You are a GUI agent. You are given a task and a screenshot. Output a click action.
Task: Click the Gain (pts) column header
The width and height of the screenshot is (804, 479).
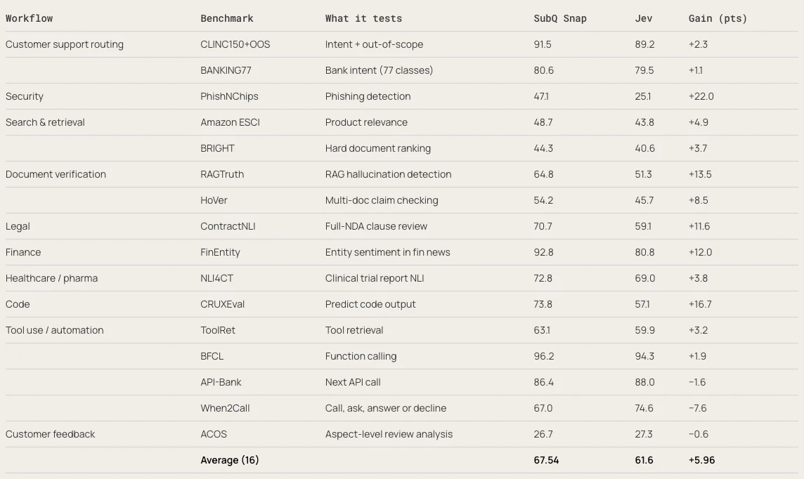pyautogui.click(x=718, y=18)
